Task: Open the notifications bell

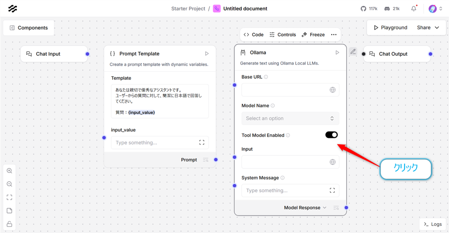Action: click(x=414, y=8)
